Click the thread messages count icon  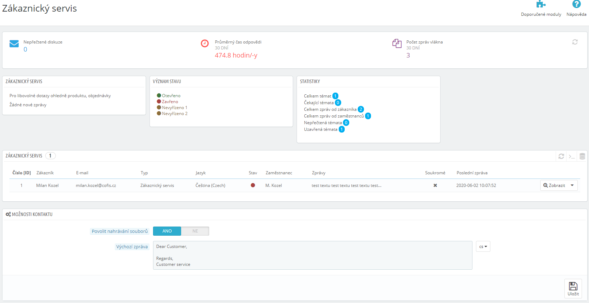pos(397,43)
